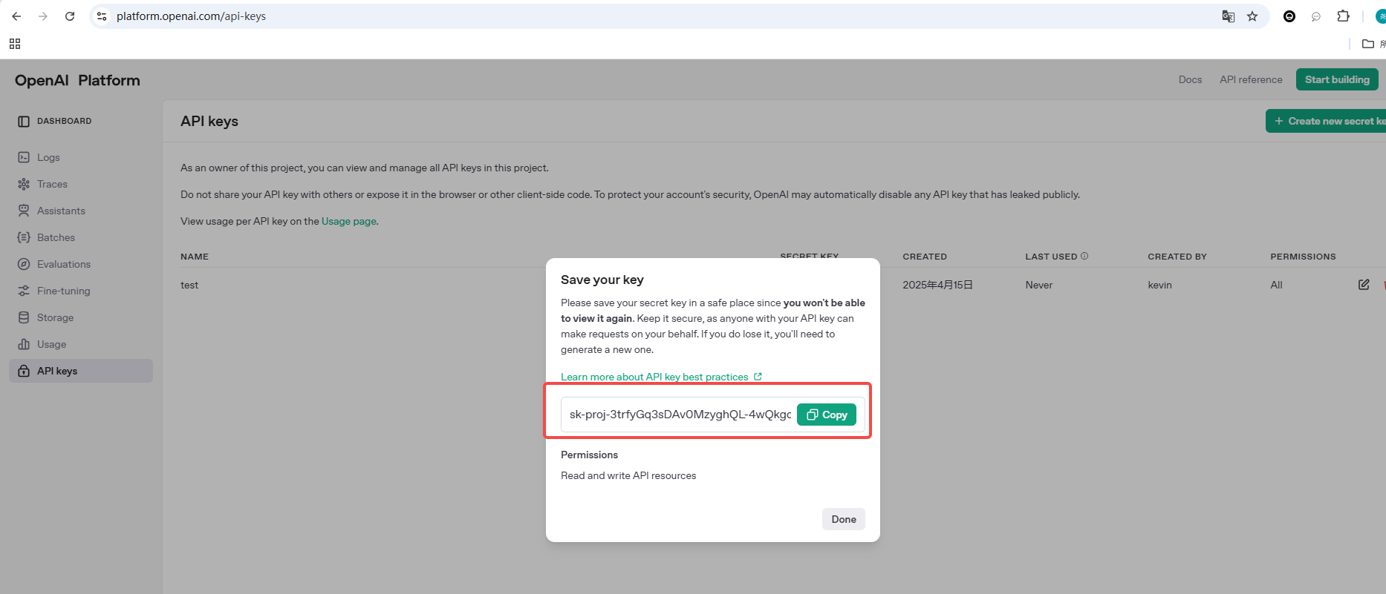Screen dimensions: 1386x594
Task: Select API keys in sidebar
Action: pos(81,371)
